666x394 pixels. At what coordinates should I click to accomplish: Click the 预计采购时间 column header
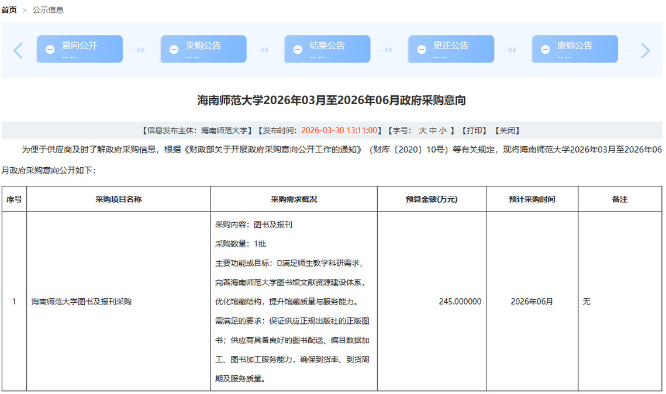[x=532, y=199]
